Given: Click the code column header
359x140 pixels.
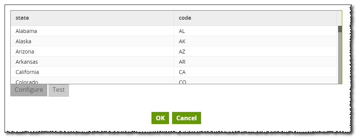Looking at the screenshot, I should (x=255, y=18).
